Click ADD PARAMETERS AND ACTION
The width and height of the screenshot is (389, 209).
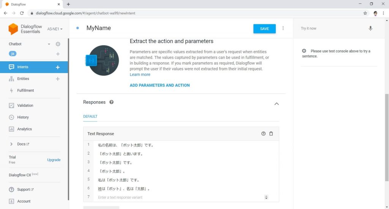click(x=160, y=85)
